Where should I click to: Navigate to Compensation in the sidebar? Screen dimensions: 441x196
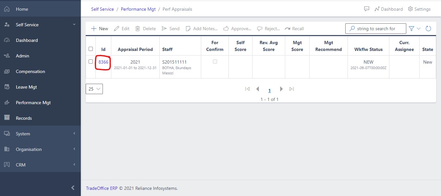[31, 71]
